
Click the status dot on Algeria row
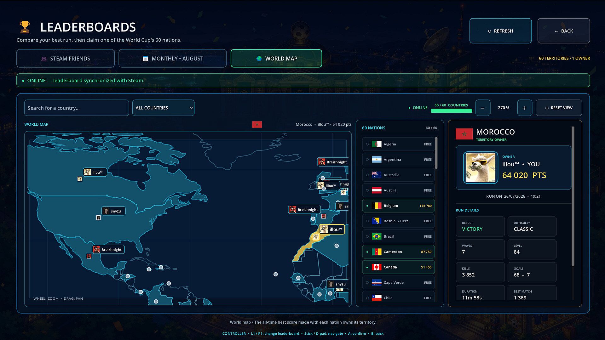(367, 144)
